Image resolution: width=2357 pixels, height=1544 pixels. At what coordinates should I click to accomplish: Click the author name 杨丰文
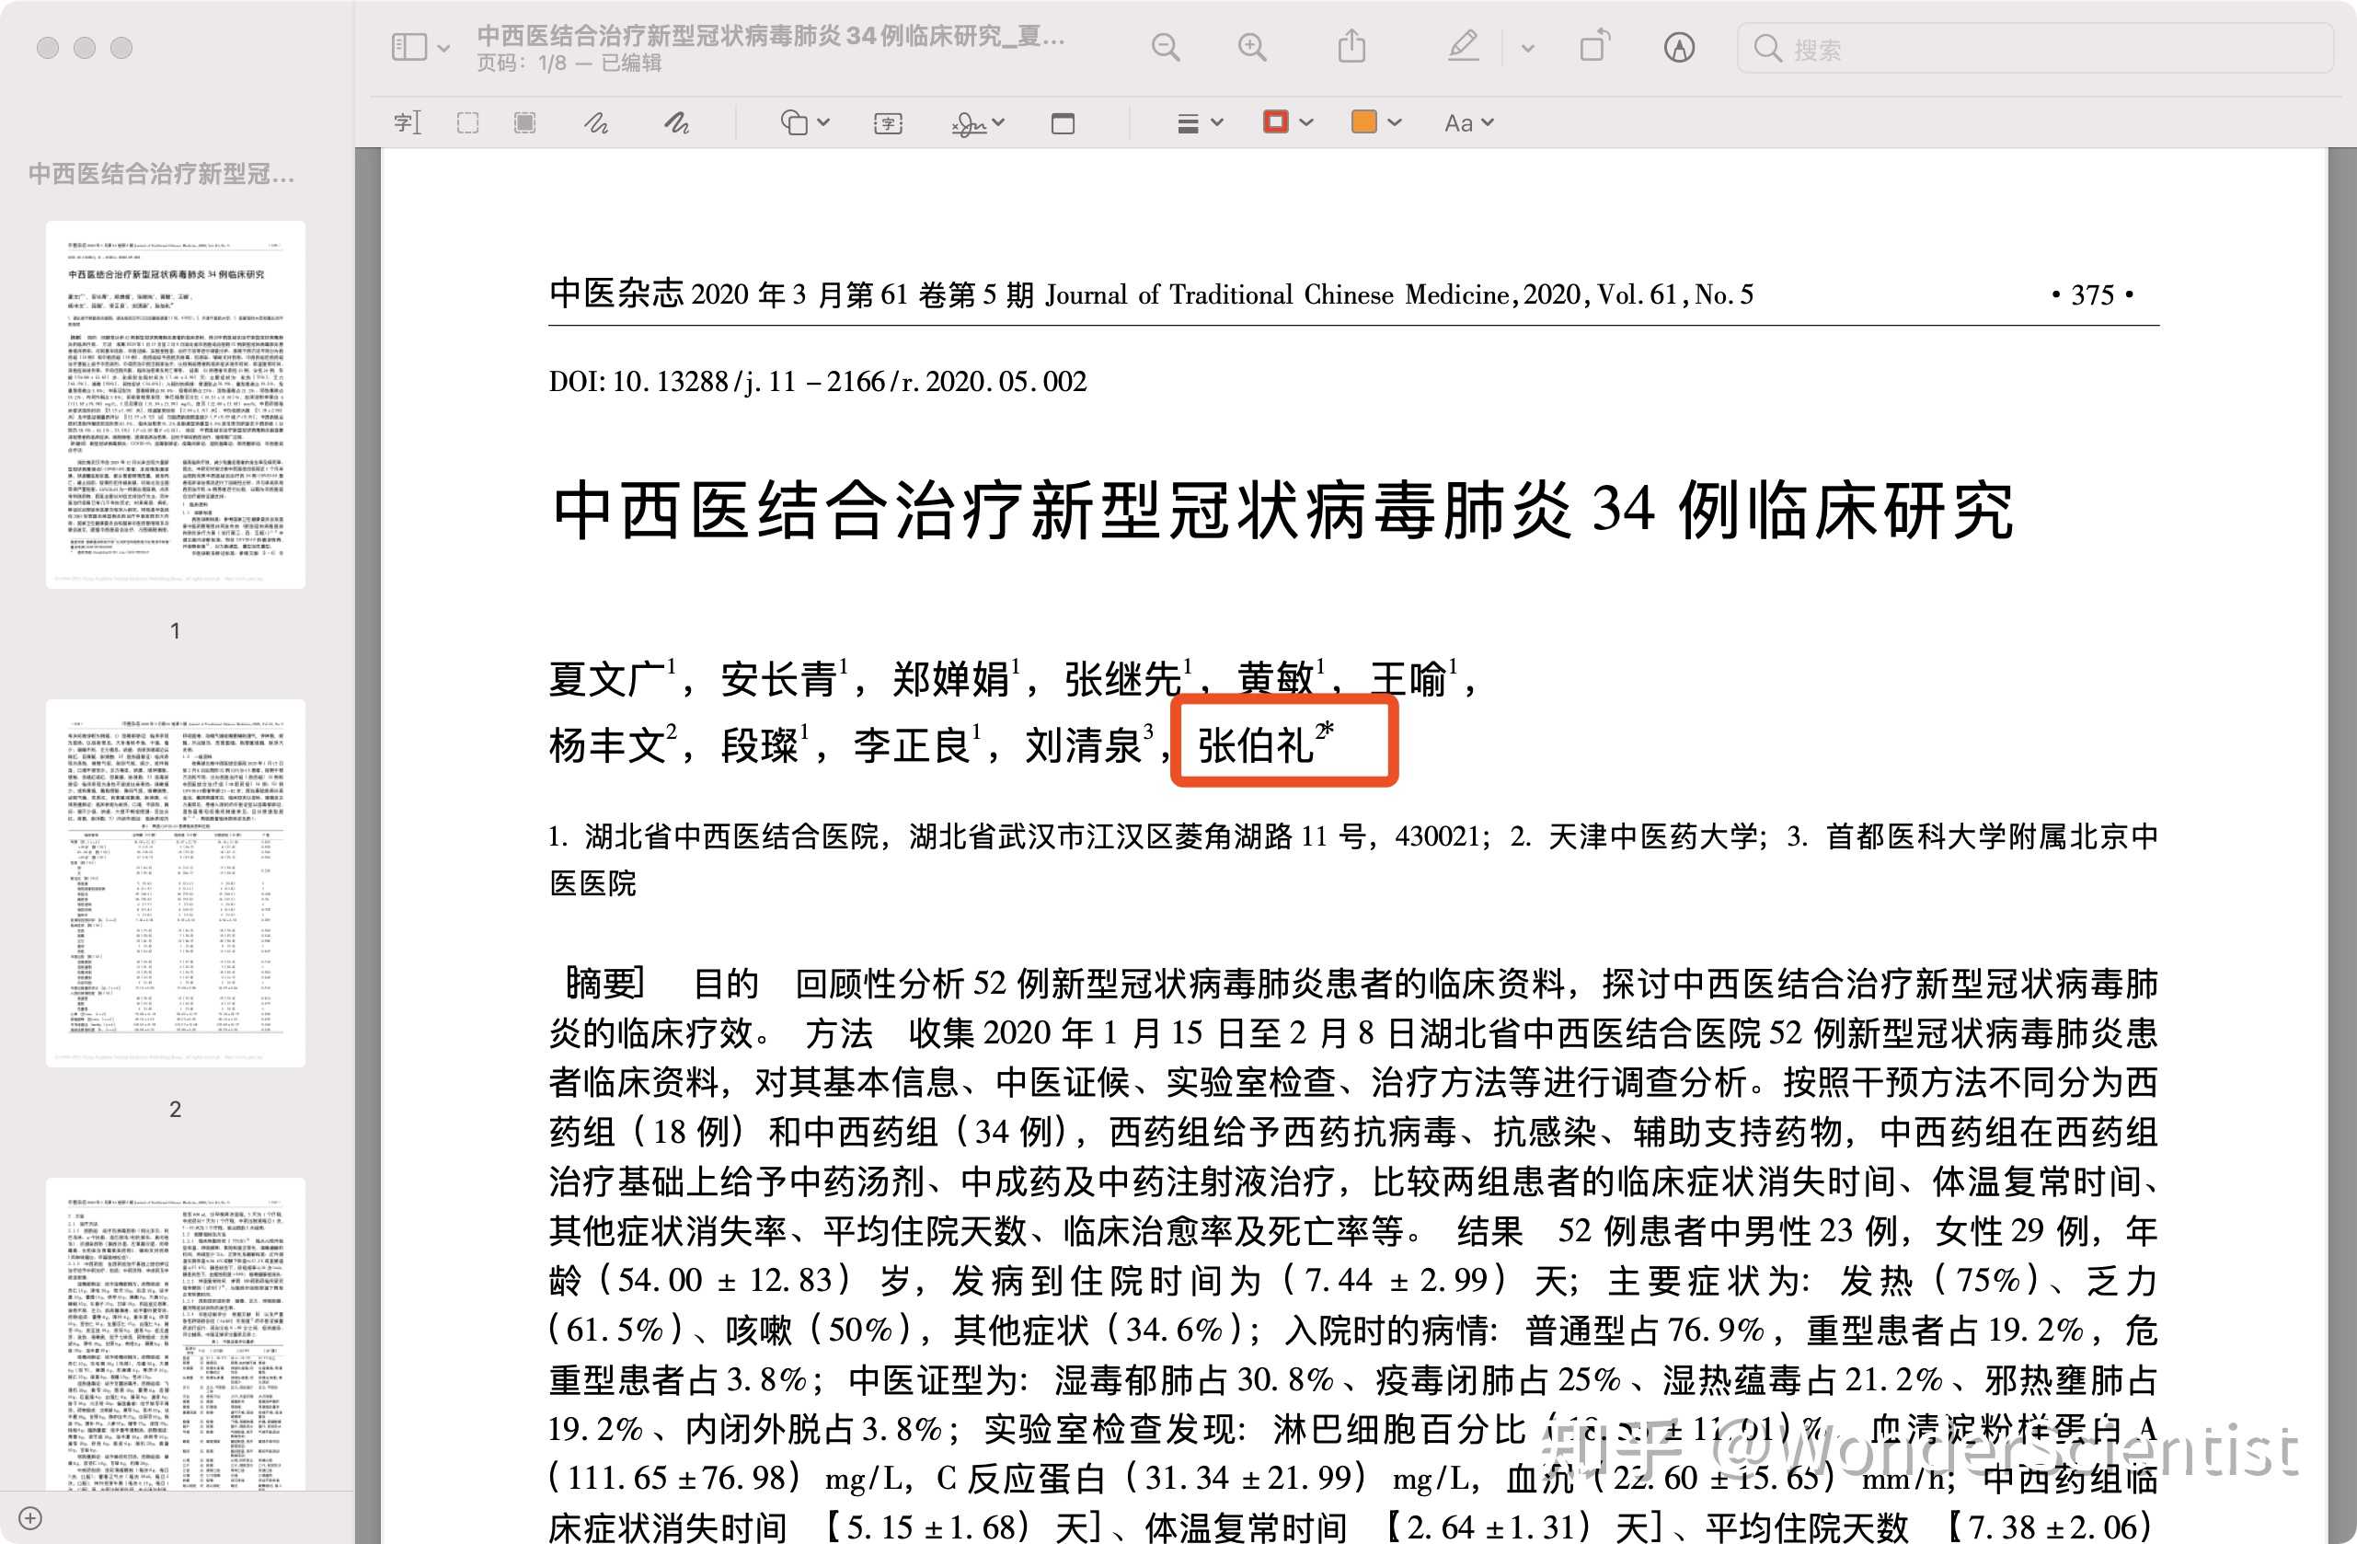click(607, 744)
